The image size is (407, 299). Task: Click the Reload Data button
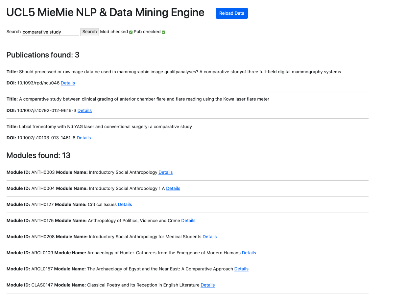pos(232,13)
